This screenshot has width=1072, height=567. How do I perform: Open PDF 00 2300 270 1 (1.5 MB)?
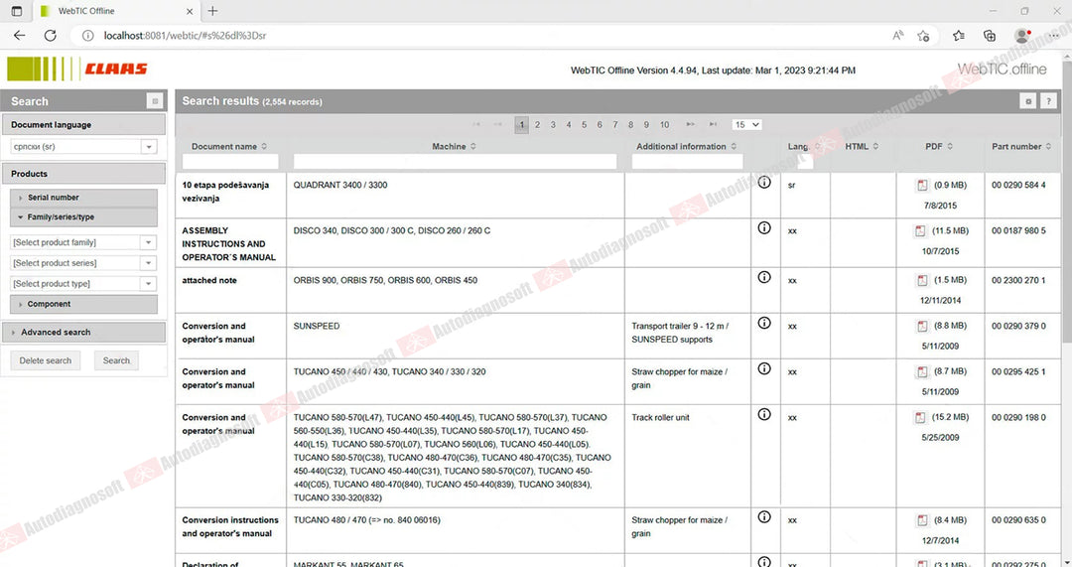click(922, 280)
